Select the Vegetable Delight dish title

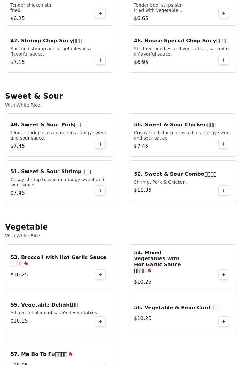point(44,305)
